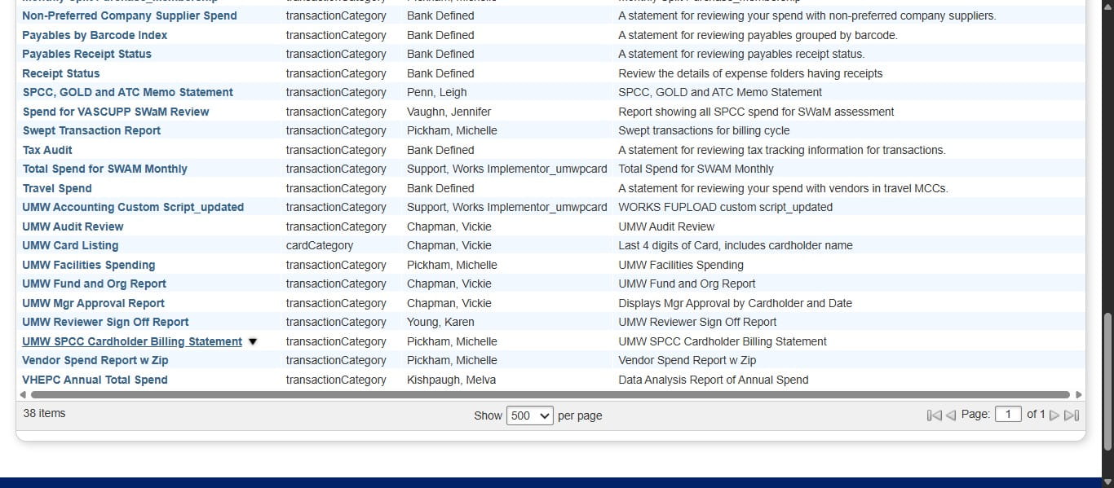Image resolution: width=1114 pixels, height=488 pixels.
Task: Open the Receipt Status report
Action: coord(60,73)
